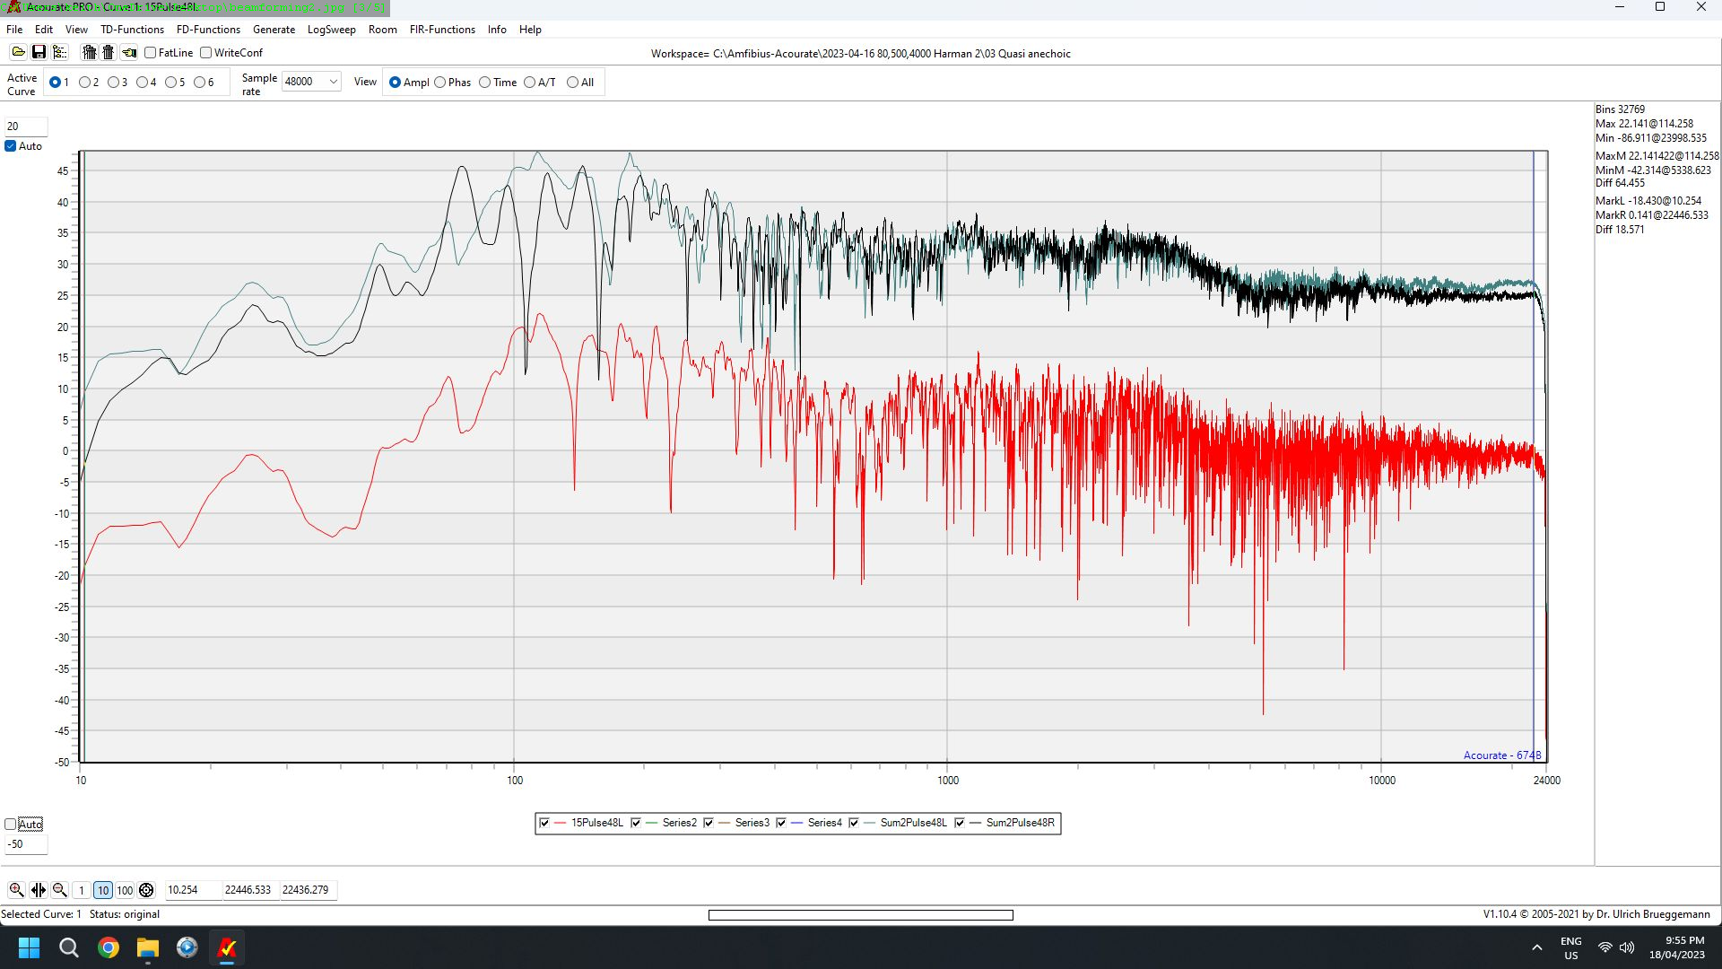Open the LogSweep menu
Screen dimensions: 1722x969
331,30
